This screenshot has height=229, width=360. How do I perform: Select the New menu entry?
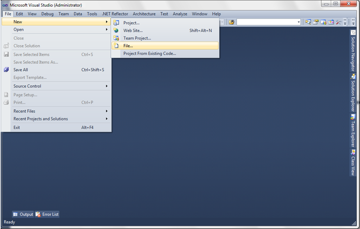(56, 22)
